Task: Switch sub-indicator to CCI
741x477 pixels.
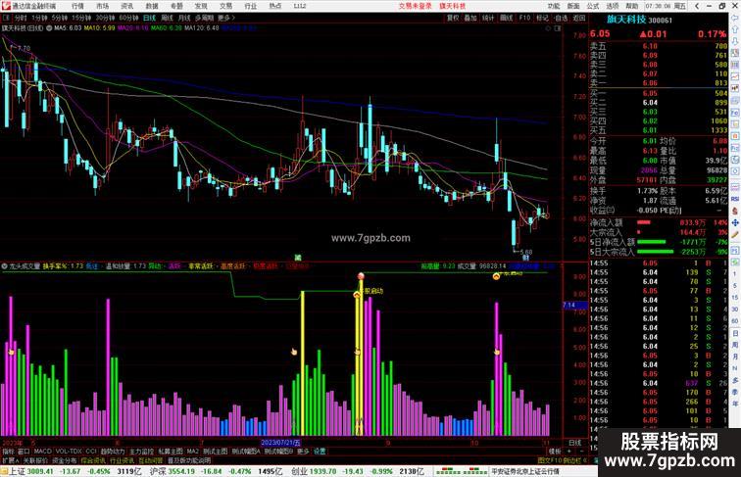Action: coord(91,452)
